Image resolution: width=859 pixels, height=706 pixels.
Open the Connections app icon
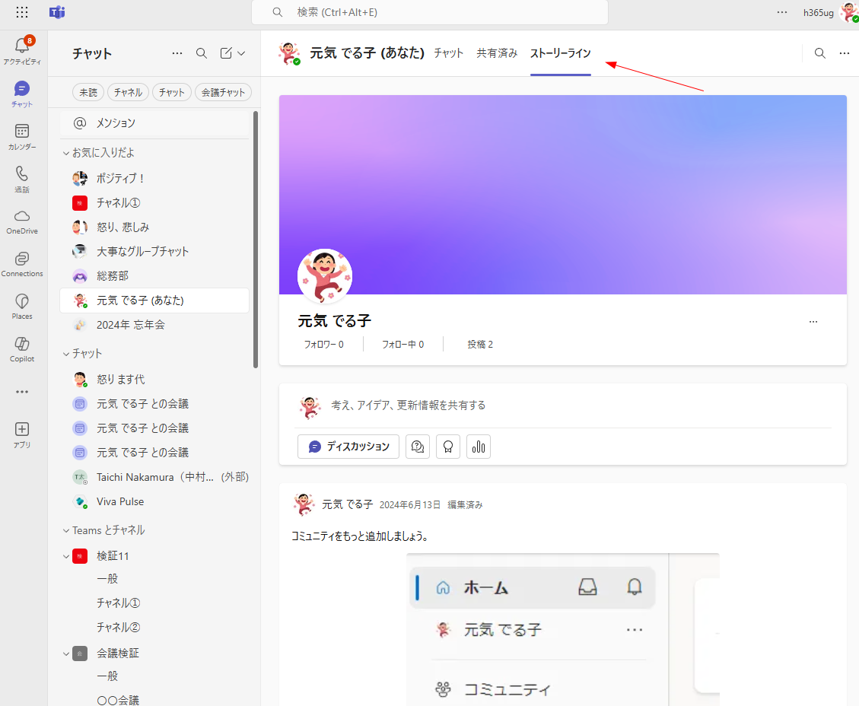(22, 265)
